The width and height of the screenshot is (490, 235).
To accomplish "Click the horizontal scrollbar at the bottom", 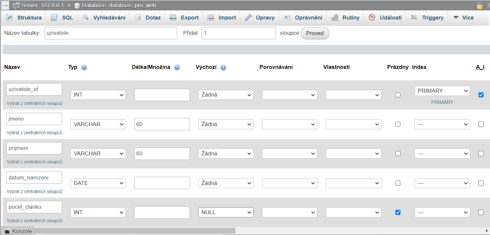I will tap(134, 230).
